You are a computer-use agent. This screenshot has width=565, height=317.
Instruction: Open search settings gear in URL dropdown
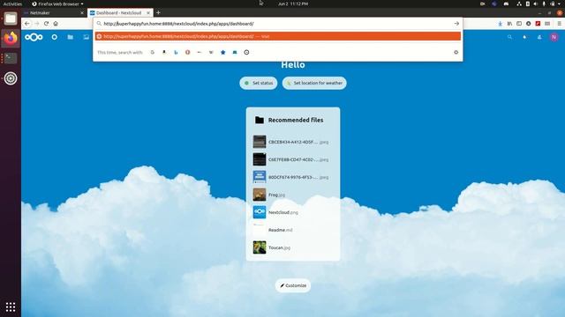pos(456,52)
